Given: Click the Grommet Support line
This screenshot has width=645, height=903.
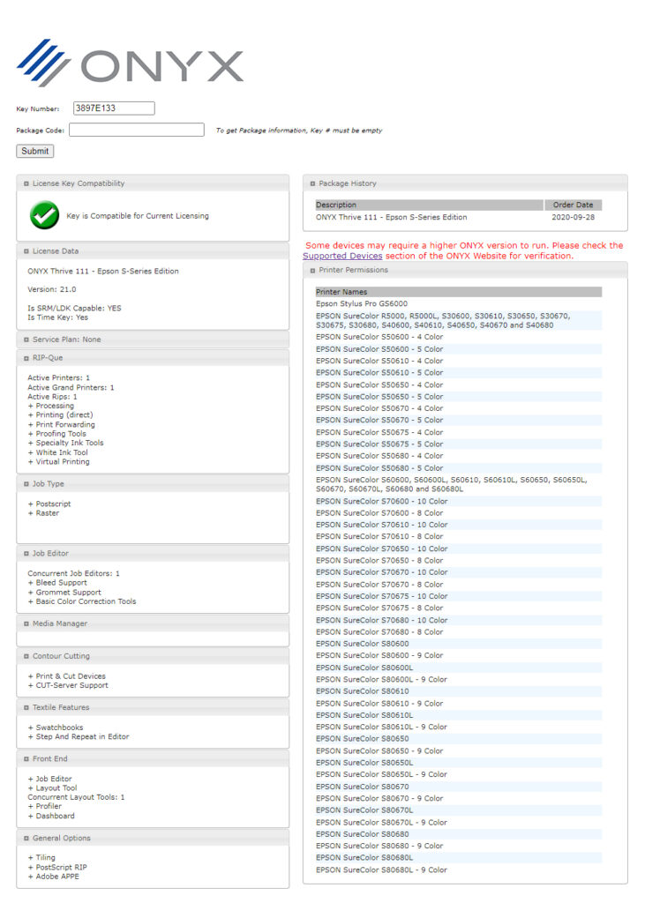Looking at the screenshot, I should pos(64,592).
